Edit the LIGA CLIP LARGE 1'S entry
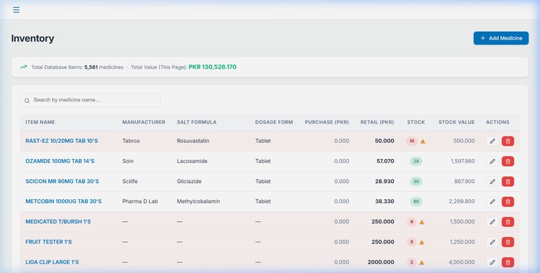The image size is (540, 273). point(492,262)
